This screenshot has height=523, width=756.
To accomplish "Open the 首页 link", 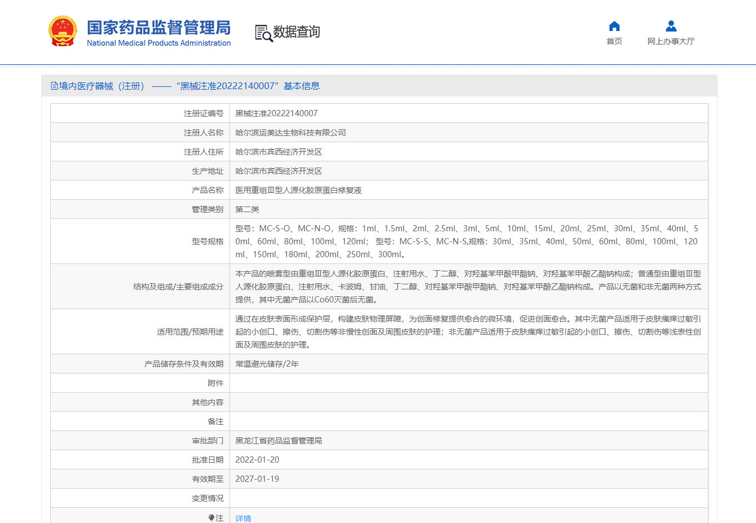I will [614, 41].
